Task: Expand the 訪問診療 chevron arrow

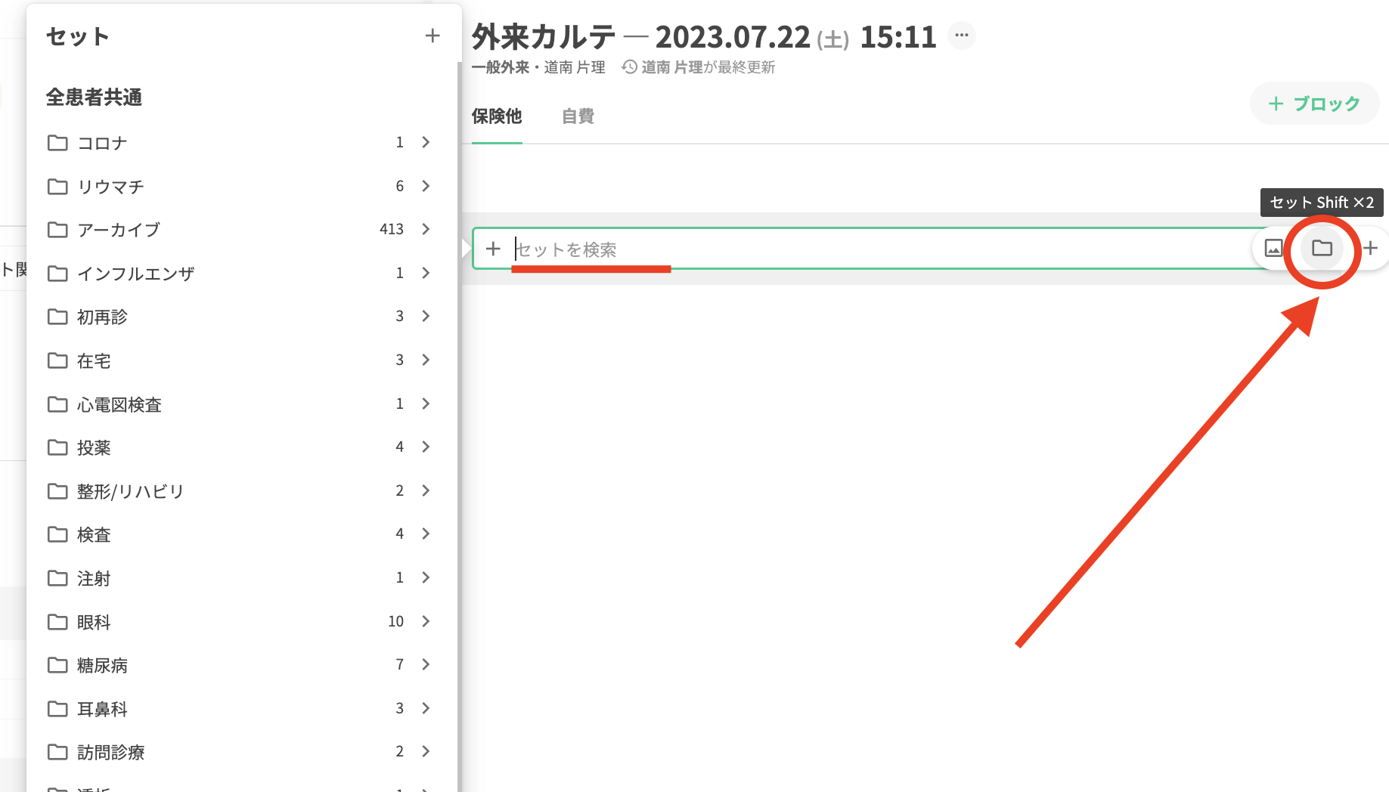Action: coord(426,752)
